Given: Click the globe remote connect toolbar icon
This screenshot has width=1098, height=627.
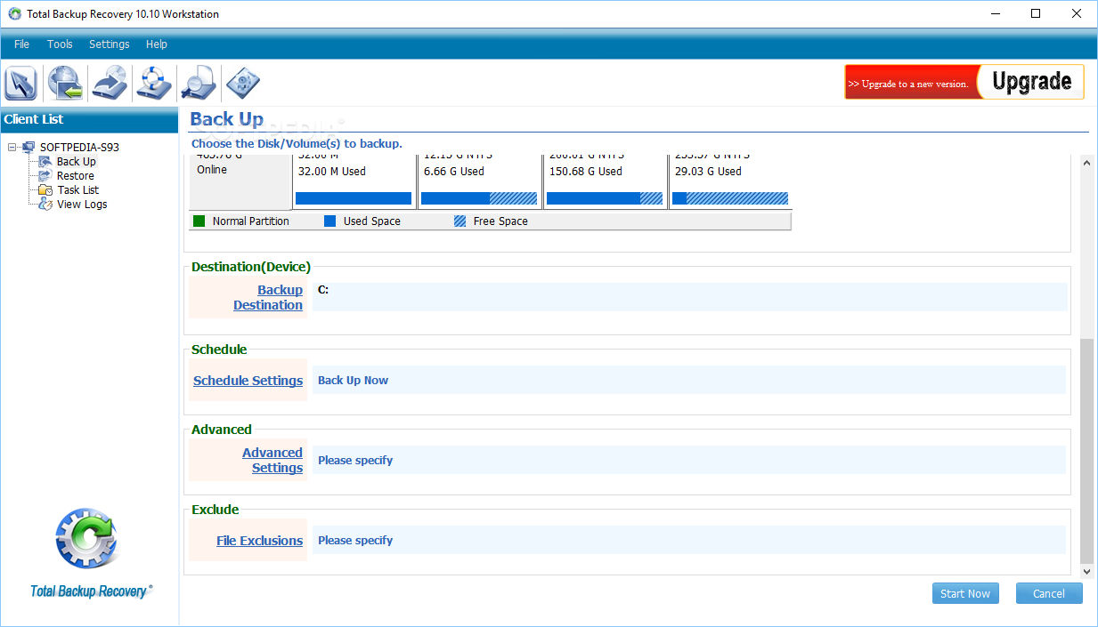Looking at the screenshot, I should tap(65, 83).
